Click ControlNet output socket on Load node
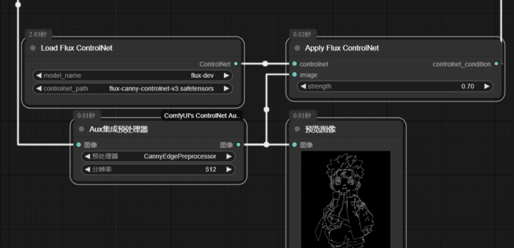The height and width of the screenshot is (248, 514). point(236,64)
